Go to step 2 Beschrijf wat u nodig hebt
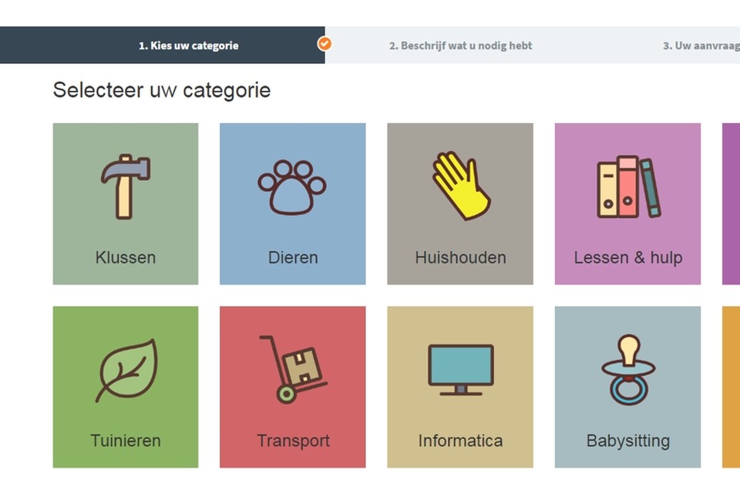Viewport: 740px width, 493px height. click(x=461, y=45)
